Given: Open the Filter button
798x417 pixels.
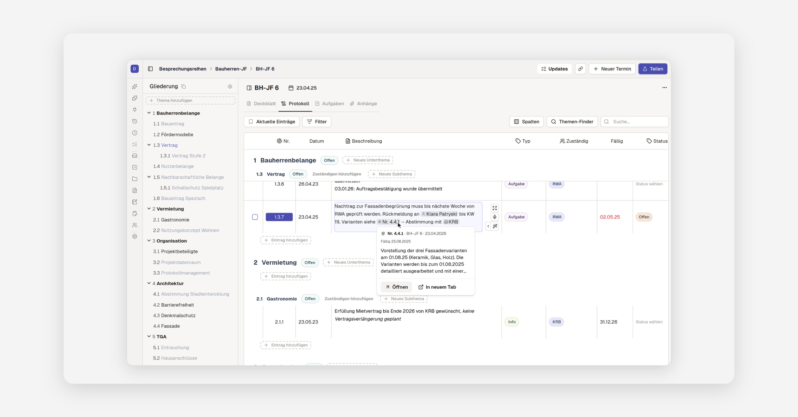Looking at the screenshot, I should (x=317, y=122).
